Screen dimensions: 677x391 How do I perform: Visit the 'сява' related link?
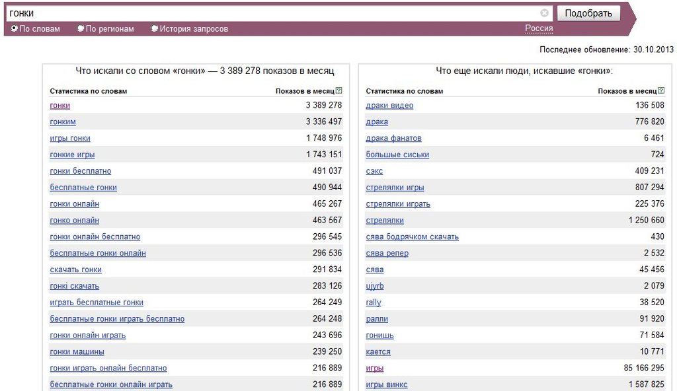point(375,269)
